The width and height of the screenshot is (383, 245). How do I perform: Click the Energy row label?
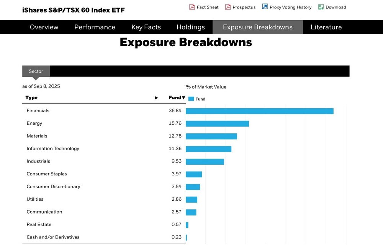pos(34,123)
